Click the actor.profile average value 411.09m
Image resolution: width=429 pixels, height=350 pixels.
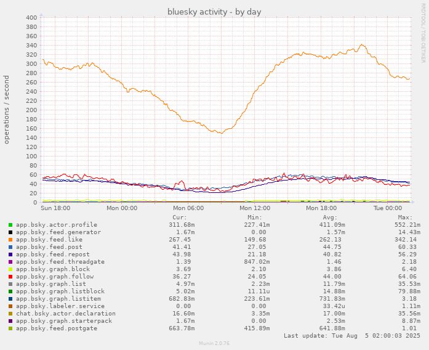[332, 225]
